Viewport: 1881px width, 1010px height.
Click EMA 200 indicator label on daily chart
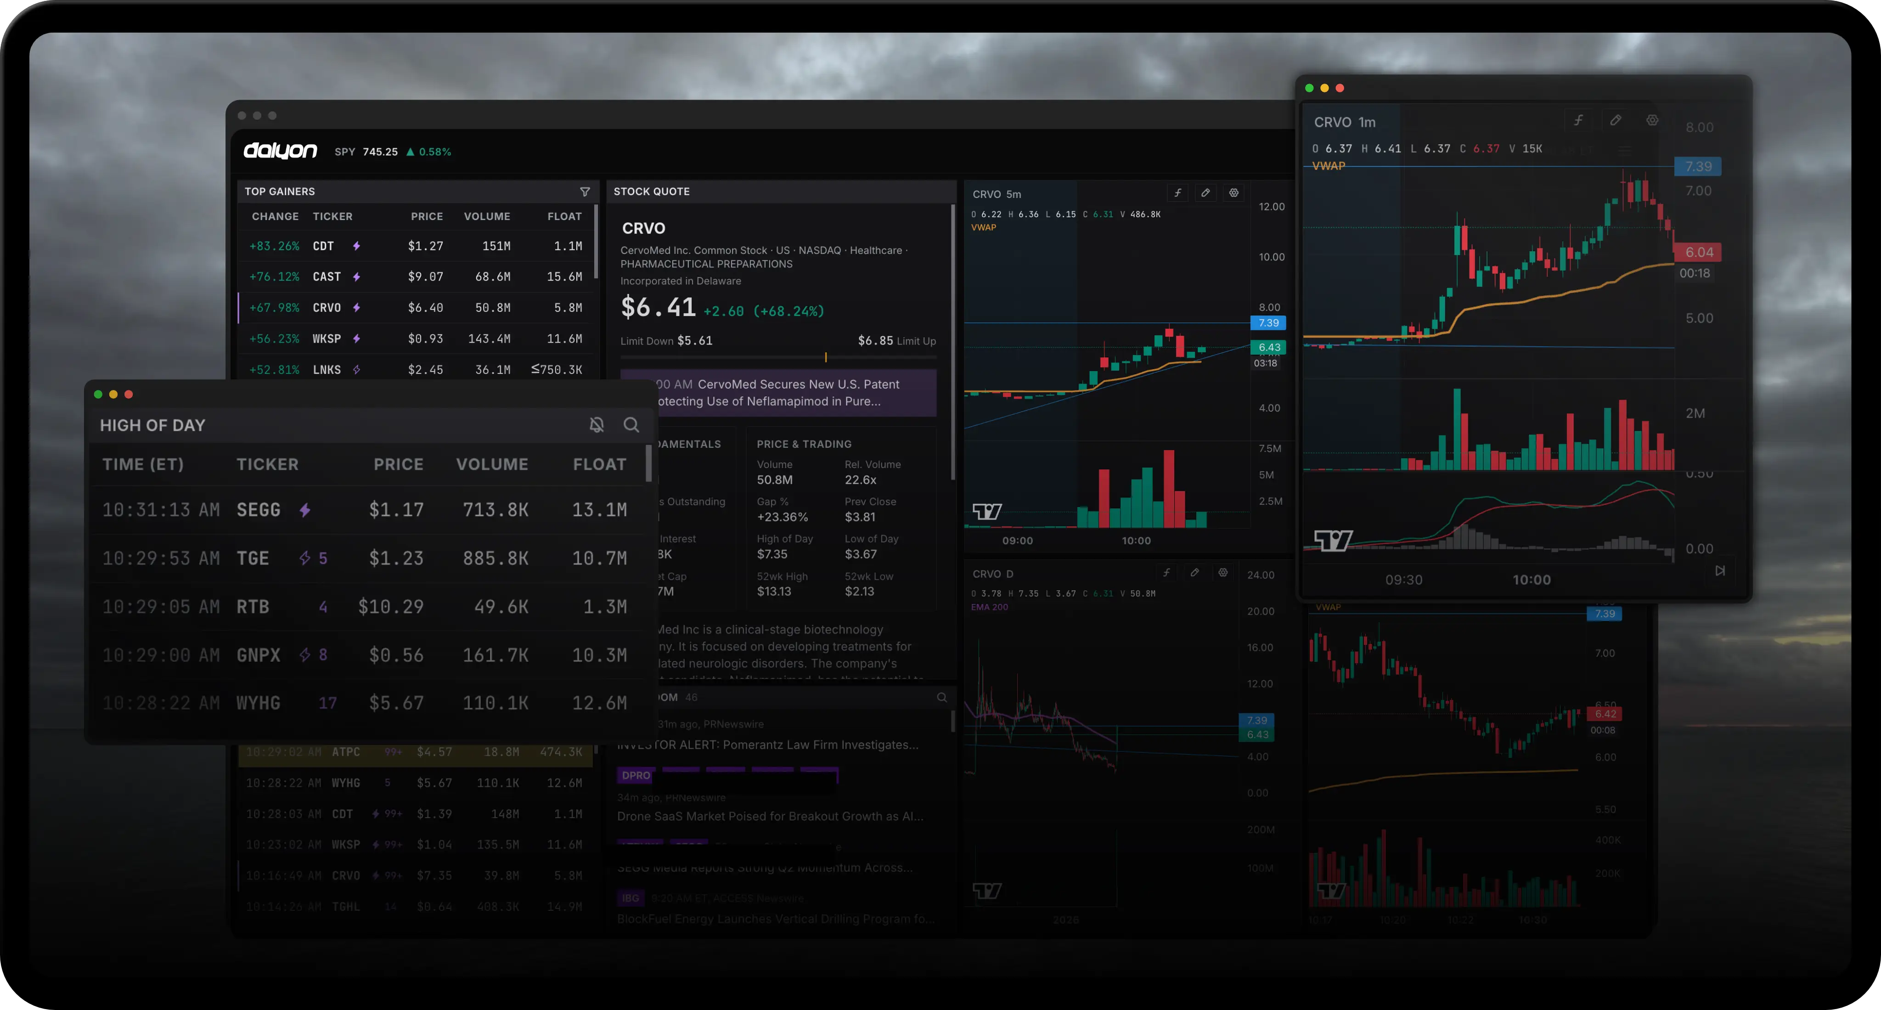pos(990,607)
